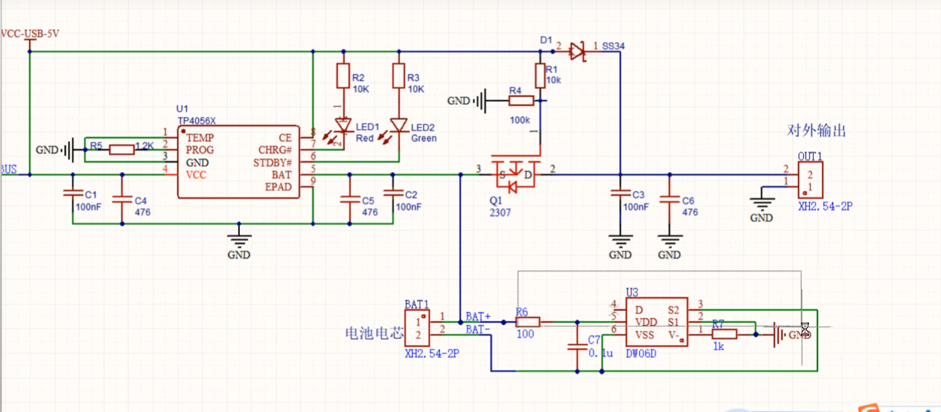Click the 100k value text of R4
Image resolution: width=941 pixels, height=412 pixels.
[x=520, y=120]
